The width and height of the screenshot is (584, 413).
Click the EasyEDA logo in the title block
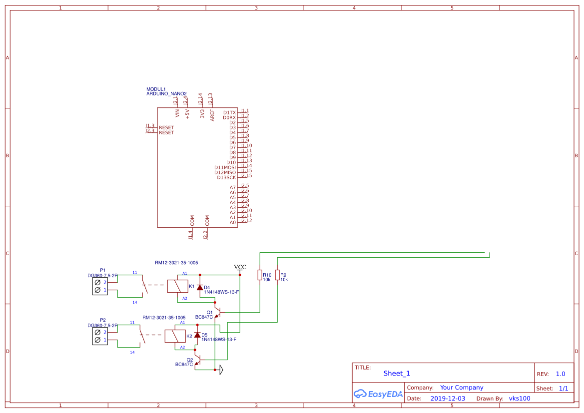[x=378, y=394]
